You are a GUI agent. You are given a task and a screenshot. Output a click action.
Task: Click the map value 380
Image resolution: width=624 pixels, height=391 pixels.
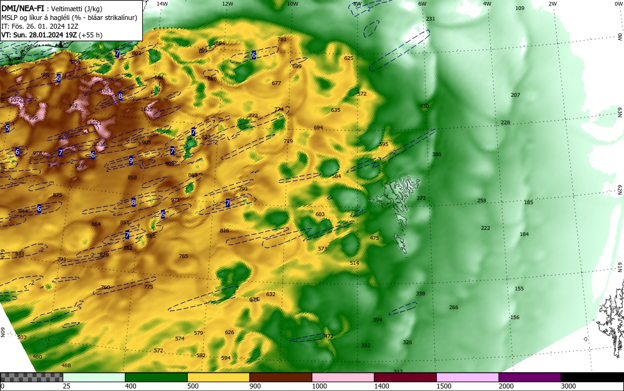[437, 154]
